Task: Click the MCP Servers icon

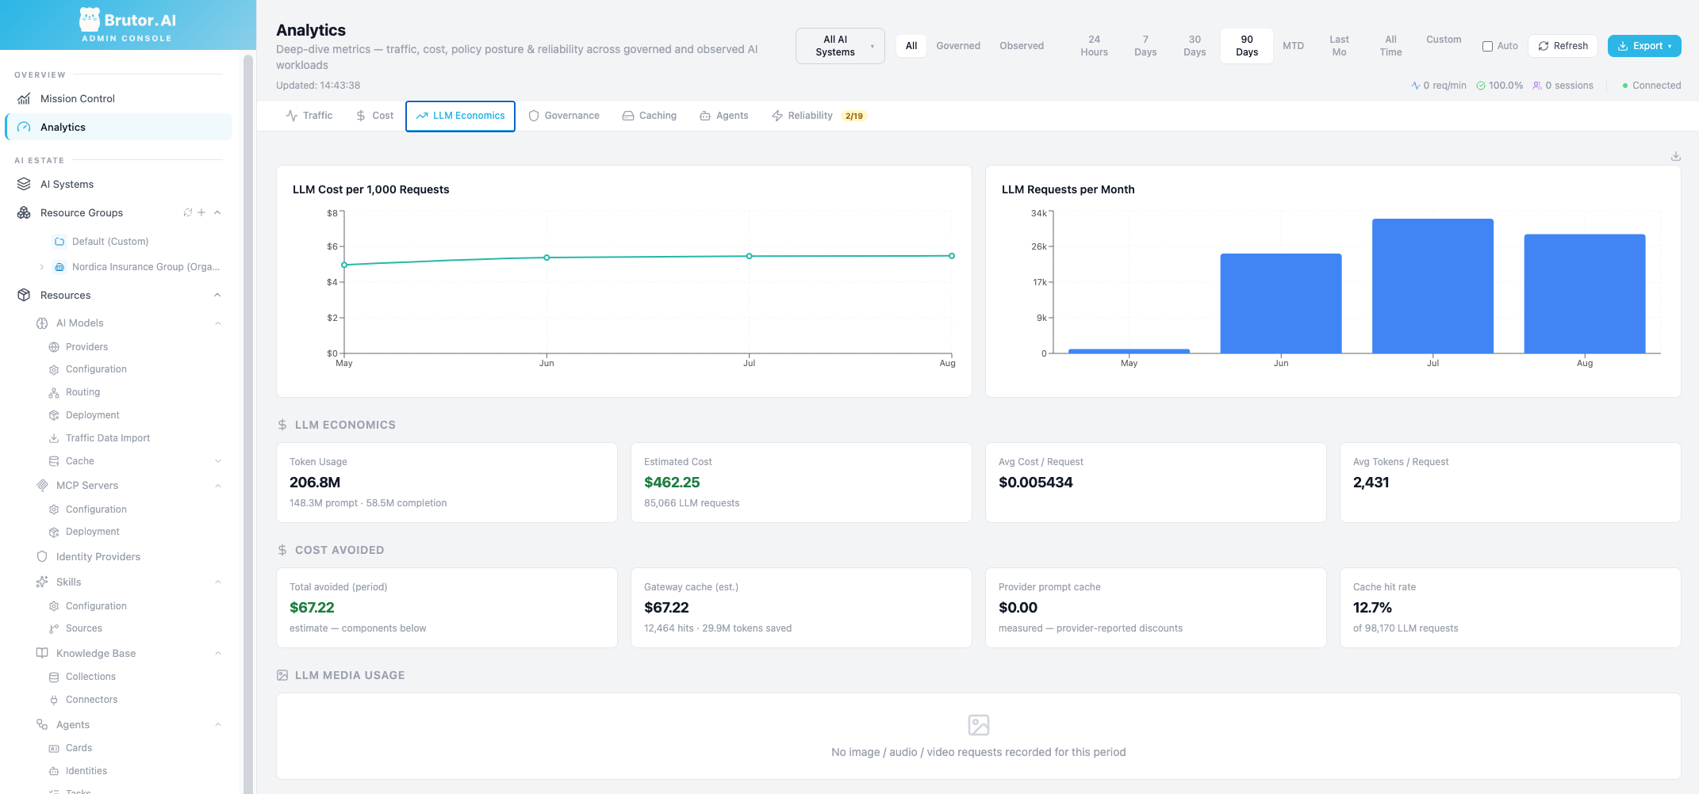Action: point(42,485)
